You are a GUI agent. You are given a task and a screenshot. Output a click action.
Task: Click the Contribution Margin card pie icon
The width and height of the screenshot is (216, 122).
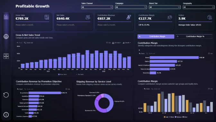pyautogui.click(x=170, y=17)
